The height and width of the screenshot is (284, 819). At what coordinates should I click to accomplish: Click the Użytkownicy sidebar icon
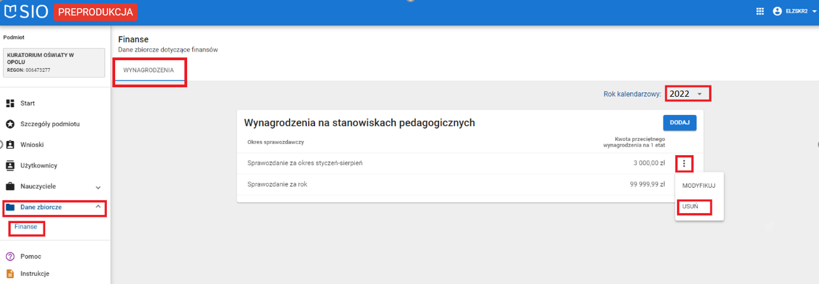[10, 165]
